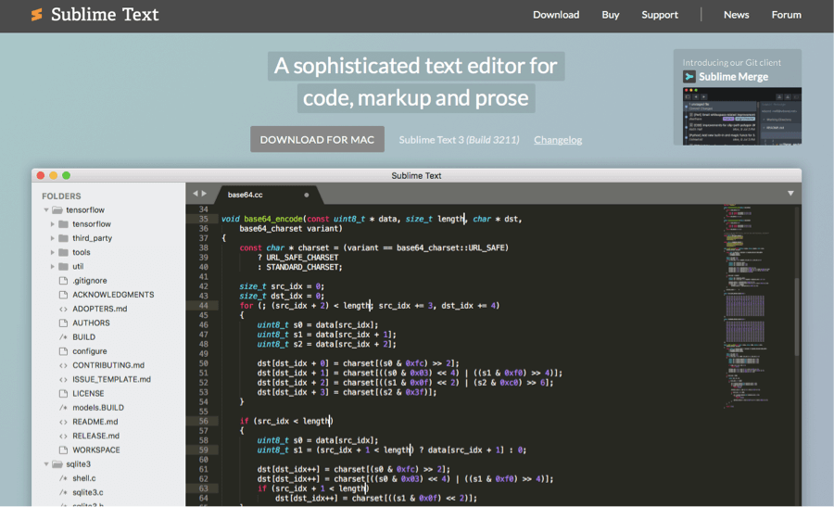
Task: Open the tab list dropdown triangle
Action: tap(790, 194)
